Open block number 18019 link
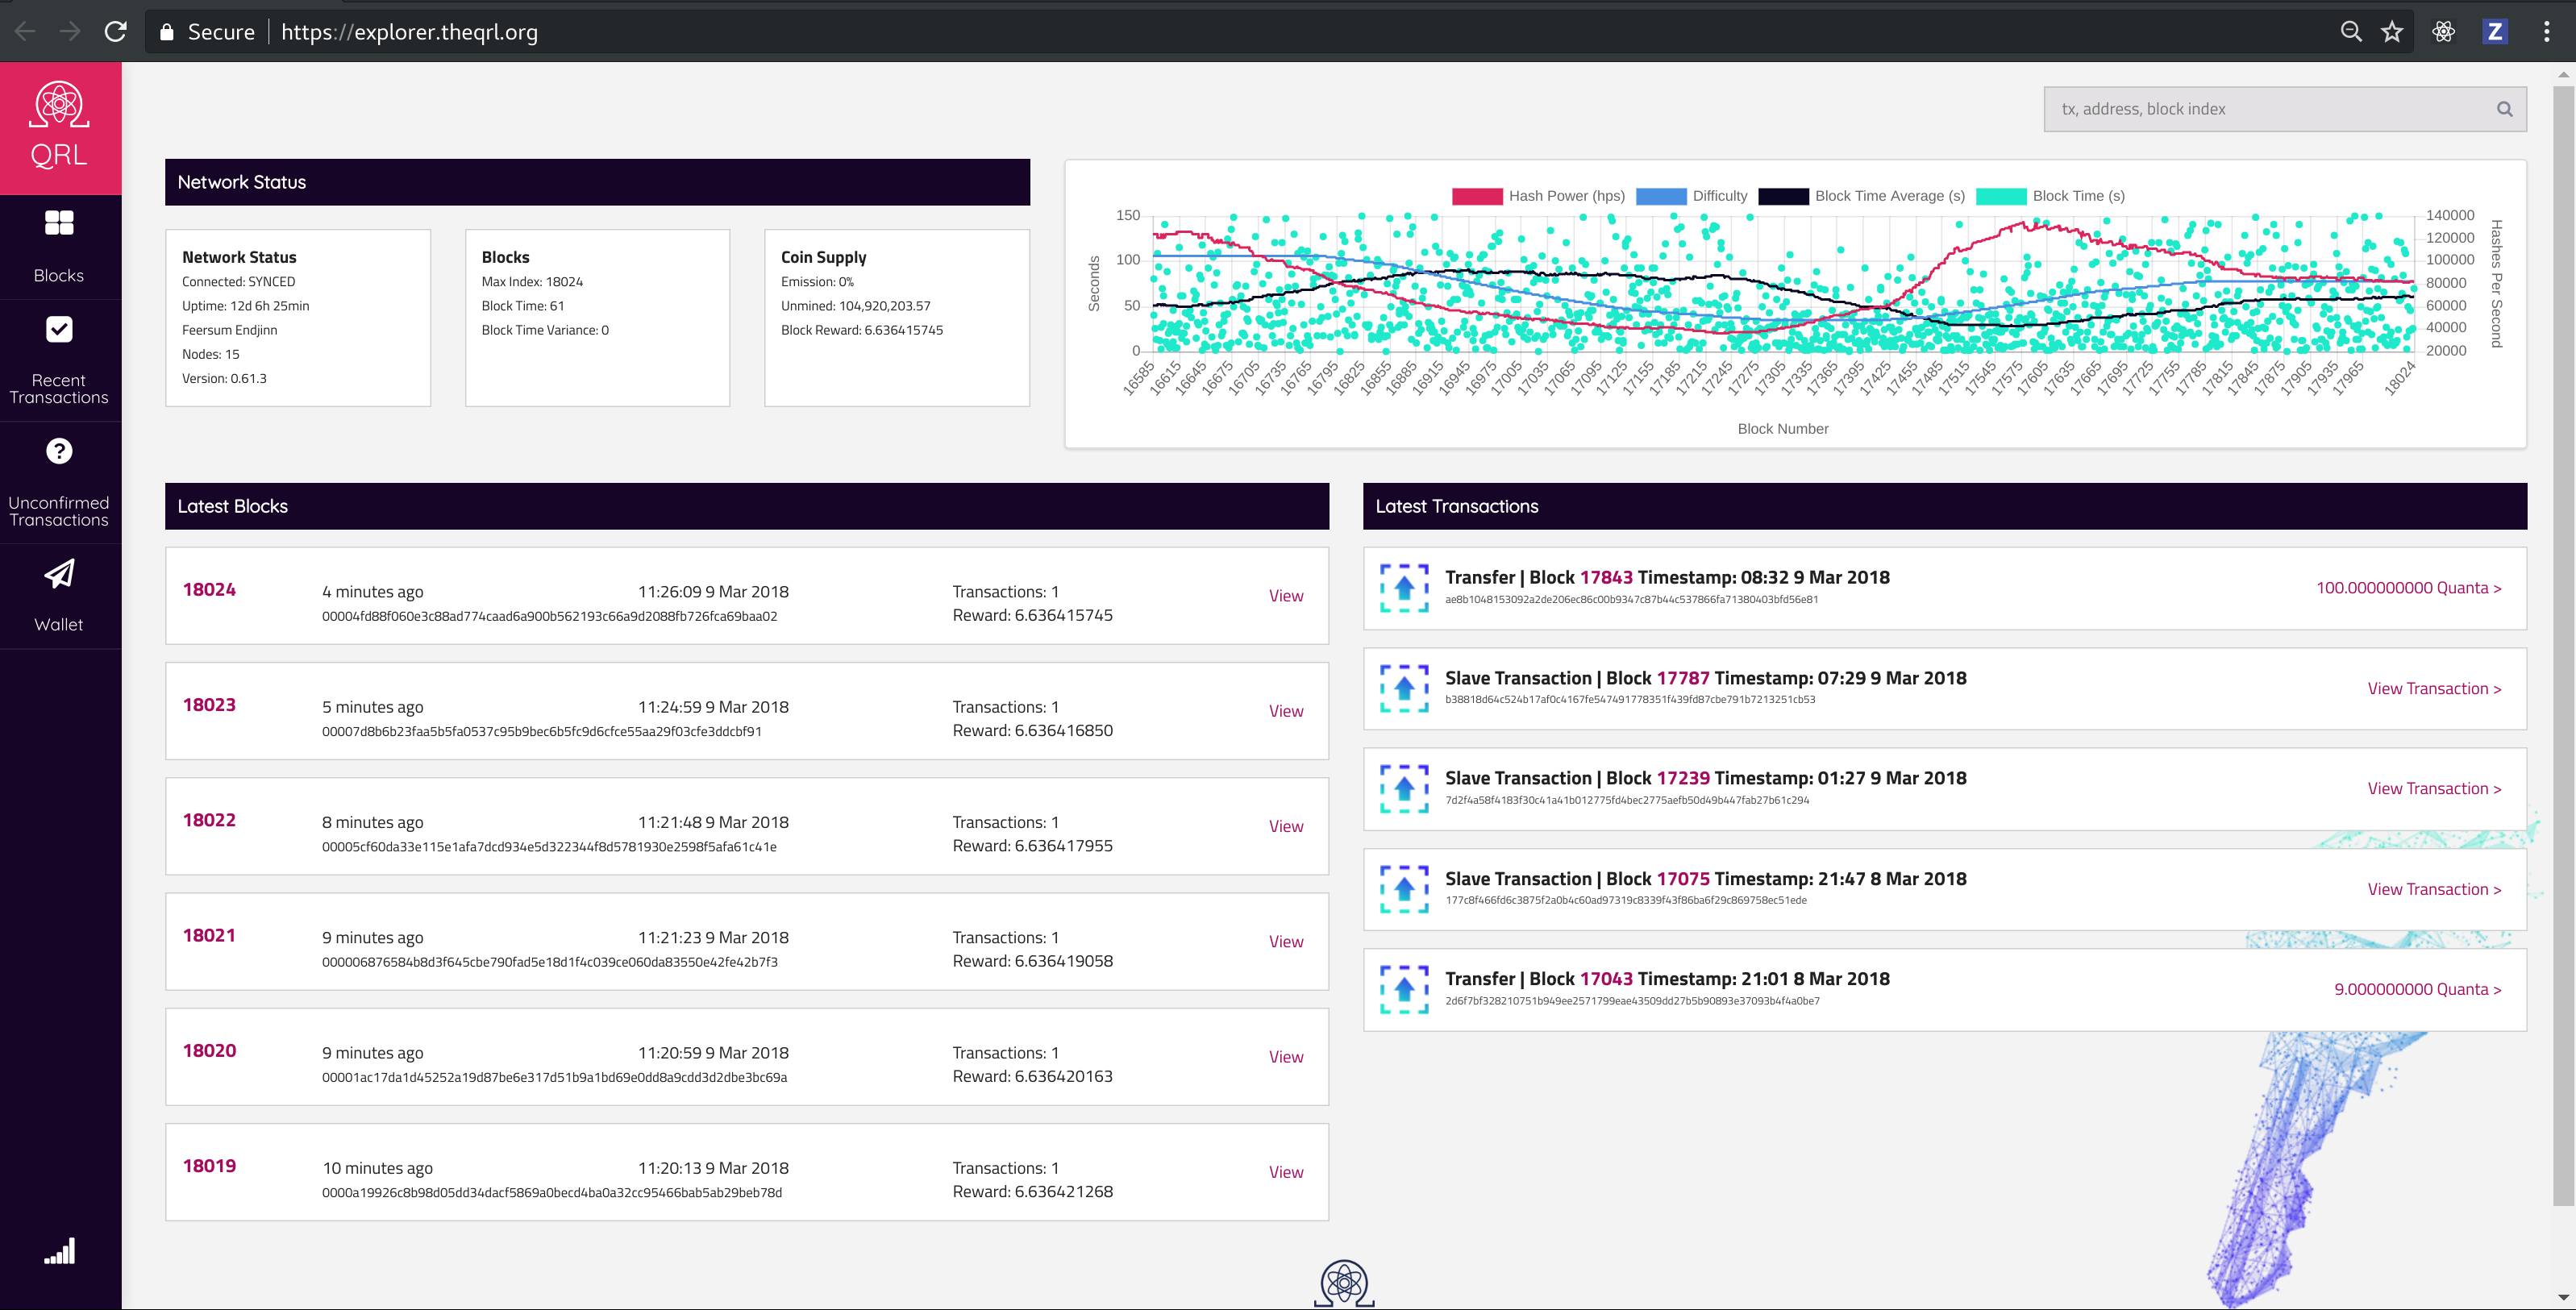 click(x=209, y=1166)
